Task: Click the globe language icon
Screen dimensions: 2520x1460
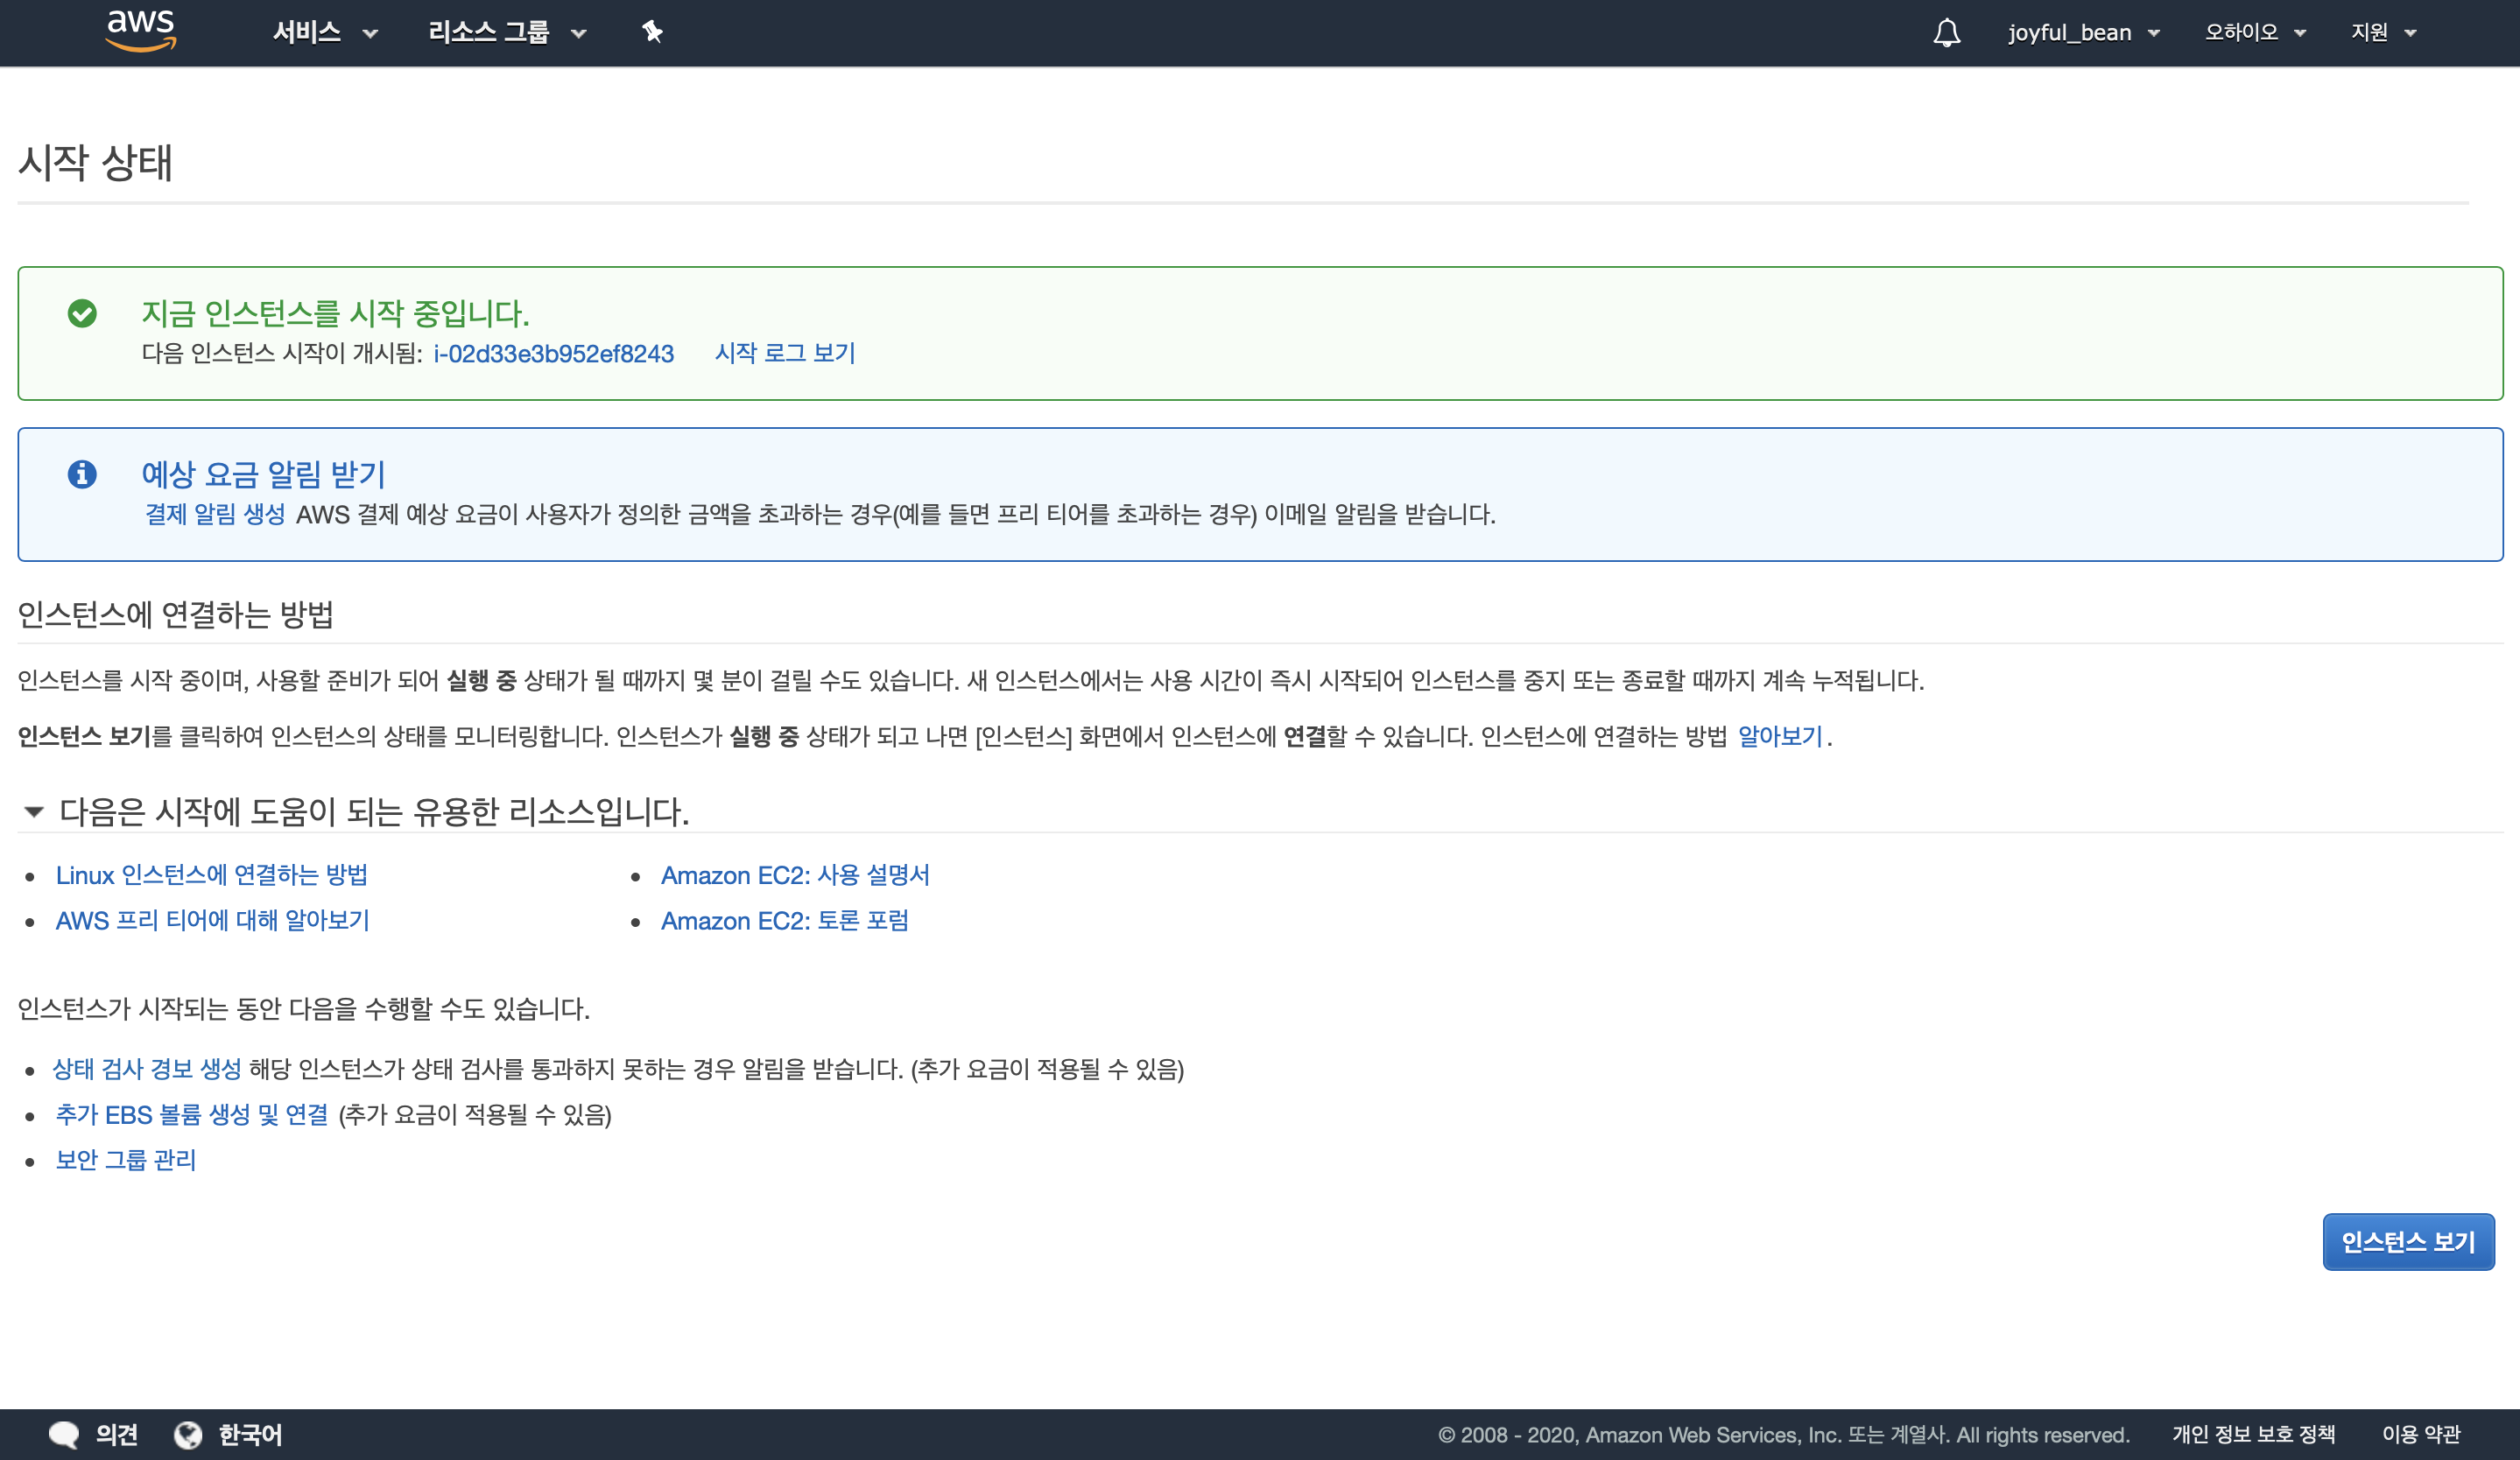Action: point(188,1434)
